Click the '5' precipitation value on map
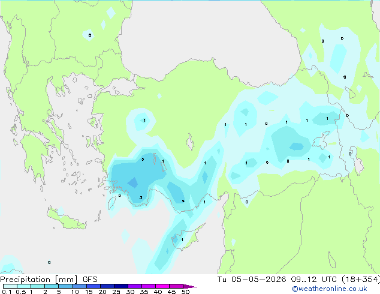Screen dimensions: 380x294 point(143,160)
